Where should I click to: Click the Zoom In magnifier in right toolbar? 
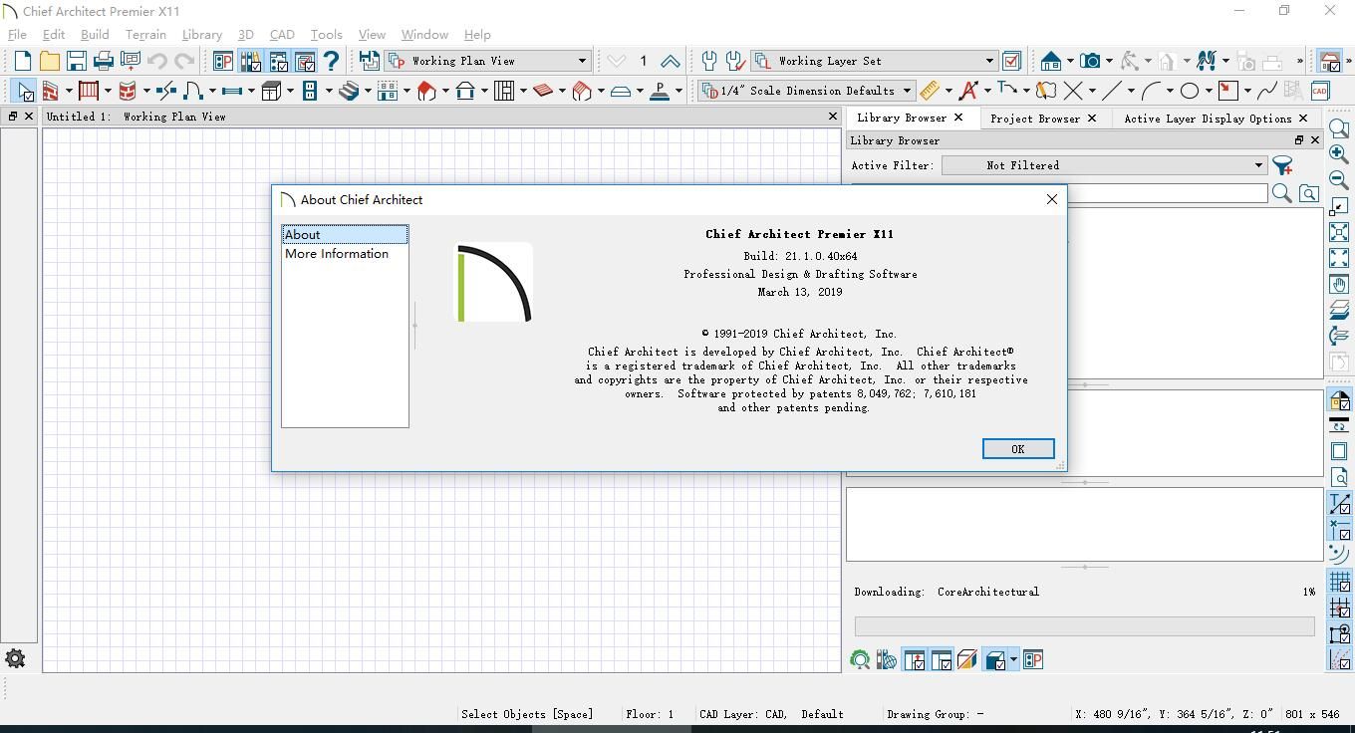(x=1339, y=154)
